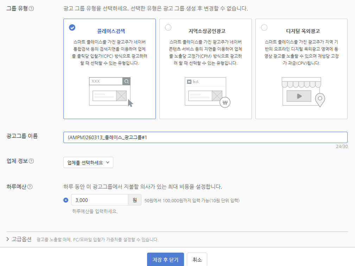Select the 지역소상공인광고 radio button
The image size is (355, 266).
click(168, 27)
